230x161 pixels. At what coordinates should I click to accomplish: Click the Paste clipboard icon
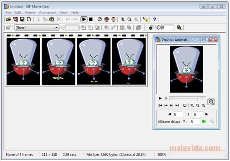pyautogui.click(x=52, y=19)
